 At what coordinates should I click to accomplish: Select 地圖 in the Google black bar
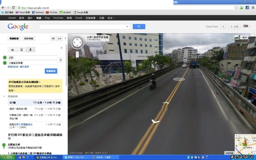click(39, 18)
